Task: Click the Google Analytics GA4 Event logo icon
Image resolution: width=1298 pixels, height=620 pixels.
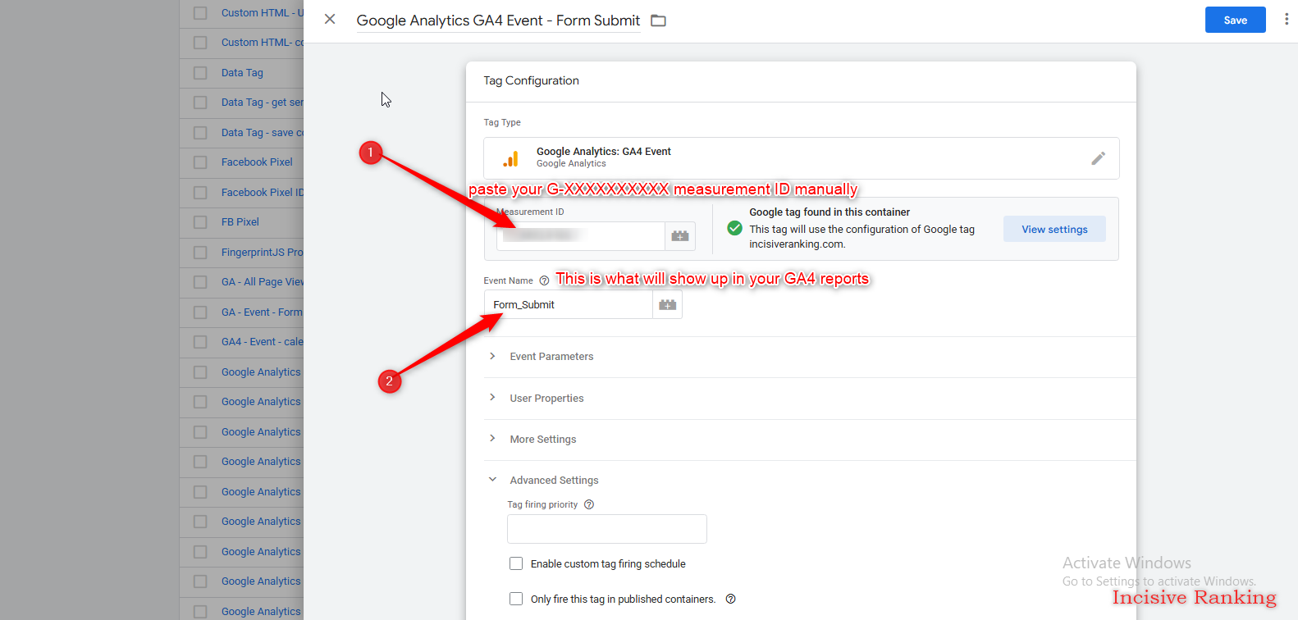Action: point(510,158)
